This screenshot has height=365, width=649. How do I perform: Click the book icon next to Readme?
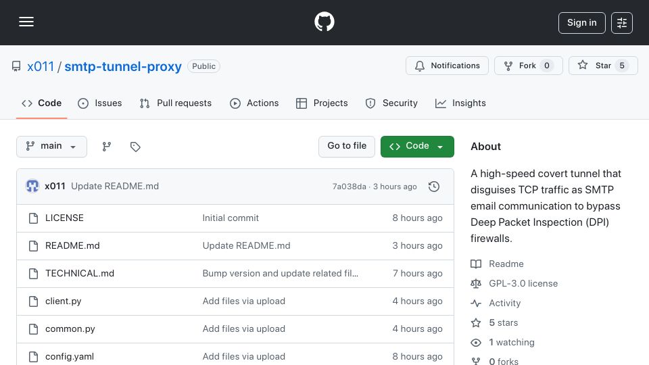476,264
